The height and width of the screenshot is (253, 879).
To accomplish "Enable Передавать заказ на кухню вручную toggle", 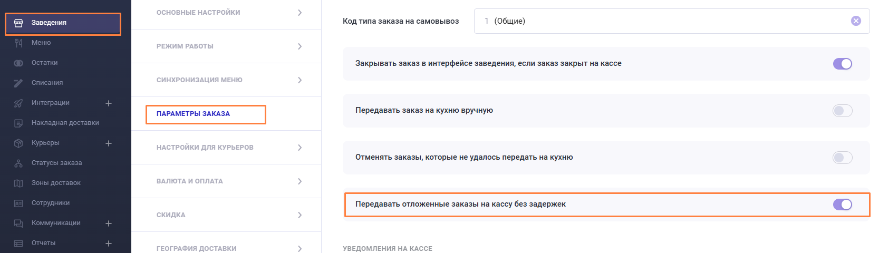I will click(x=842, y=111).
